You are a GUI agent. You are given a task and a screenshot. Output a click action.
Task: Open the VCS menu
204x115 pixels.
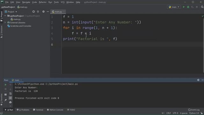62,2
